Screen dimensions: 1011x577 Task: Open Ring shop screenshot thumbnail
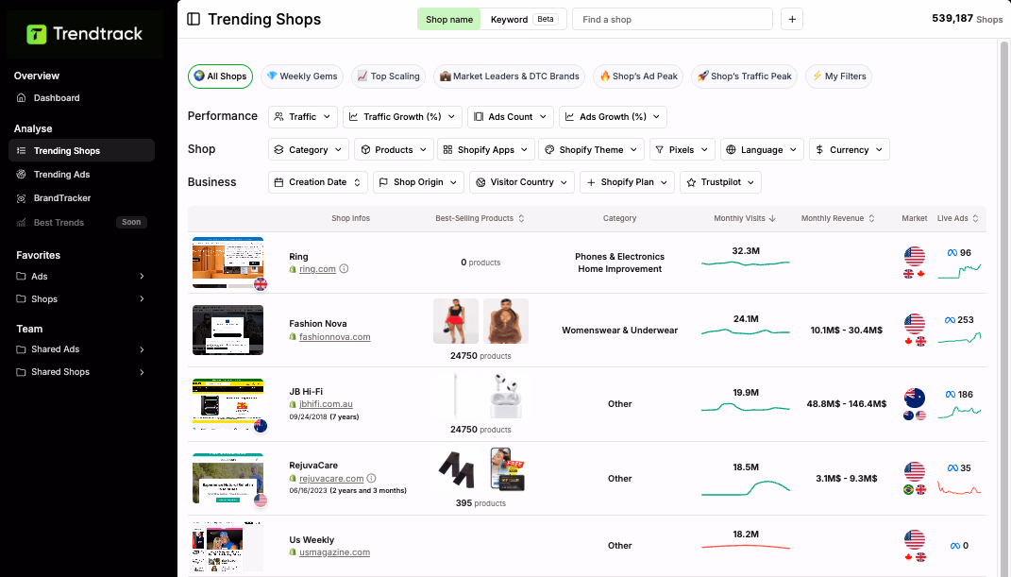pos(227,263)
